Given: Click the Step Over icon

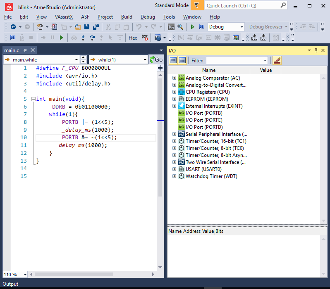Looking at the screenshot, I should click(x=92, y=38).
